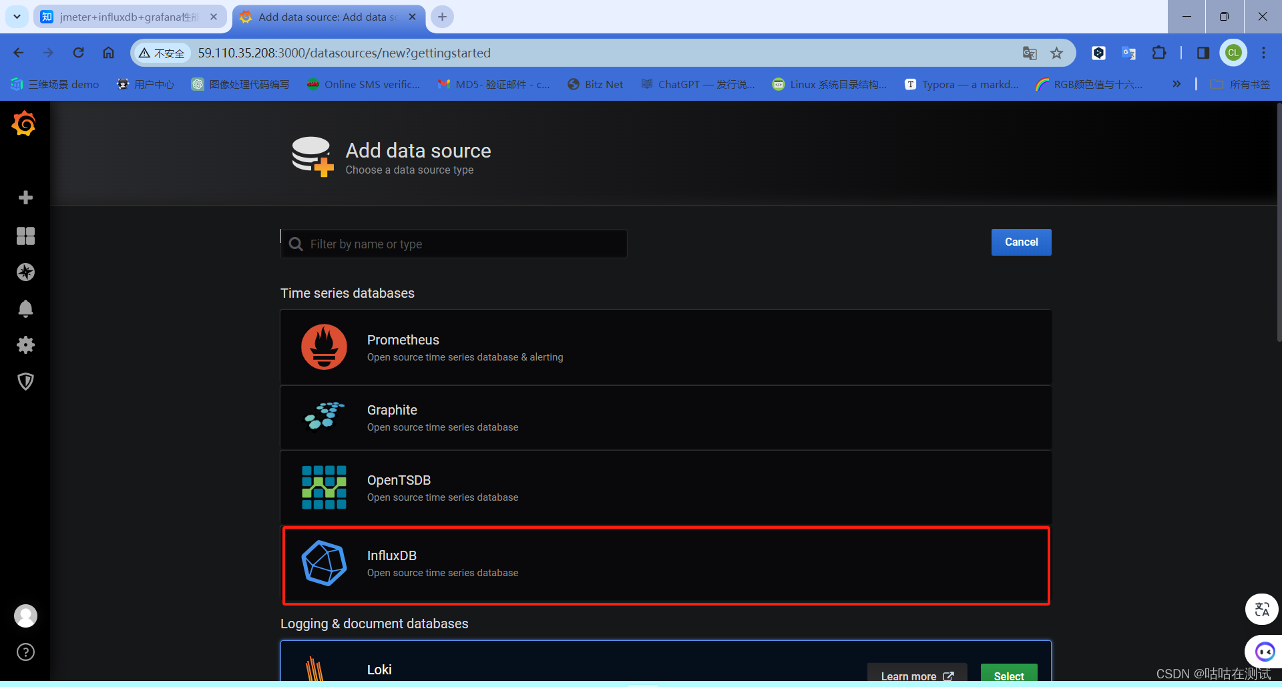Open the ChatGPT bookmark
This screenshot has width=1282, height=687.
[x=698, y=84]
